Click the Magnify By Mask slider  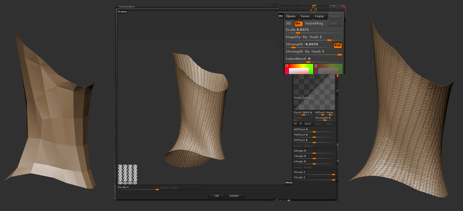click(x=313, y=38)
